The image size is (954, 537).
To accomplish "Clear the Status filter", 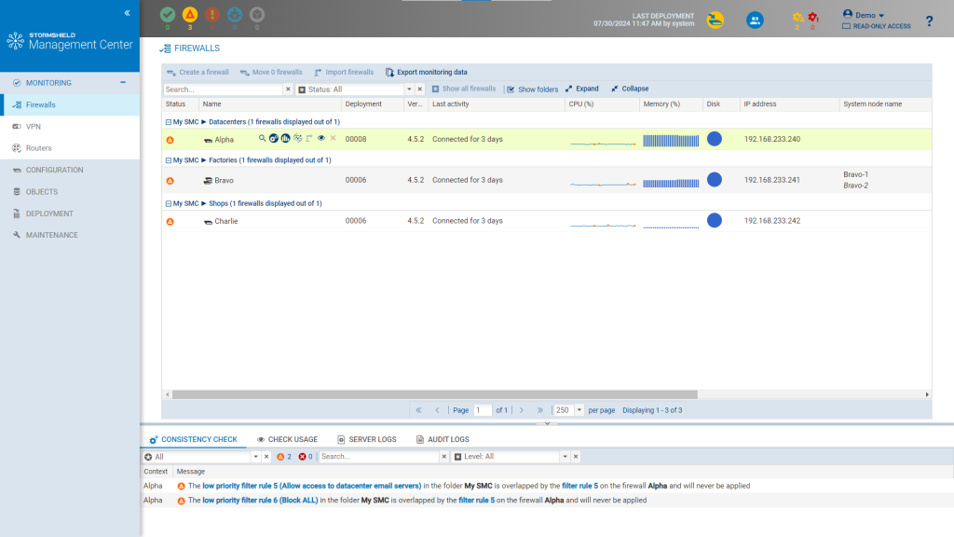I will [420, 89].
